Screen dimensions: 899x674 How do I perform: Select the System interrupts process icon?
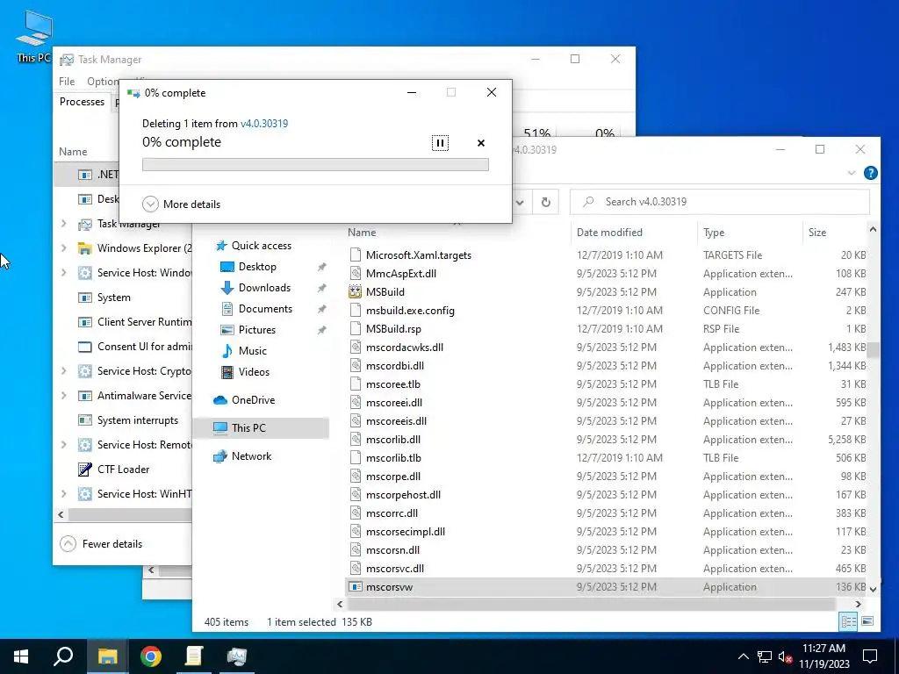(85, 420)
